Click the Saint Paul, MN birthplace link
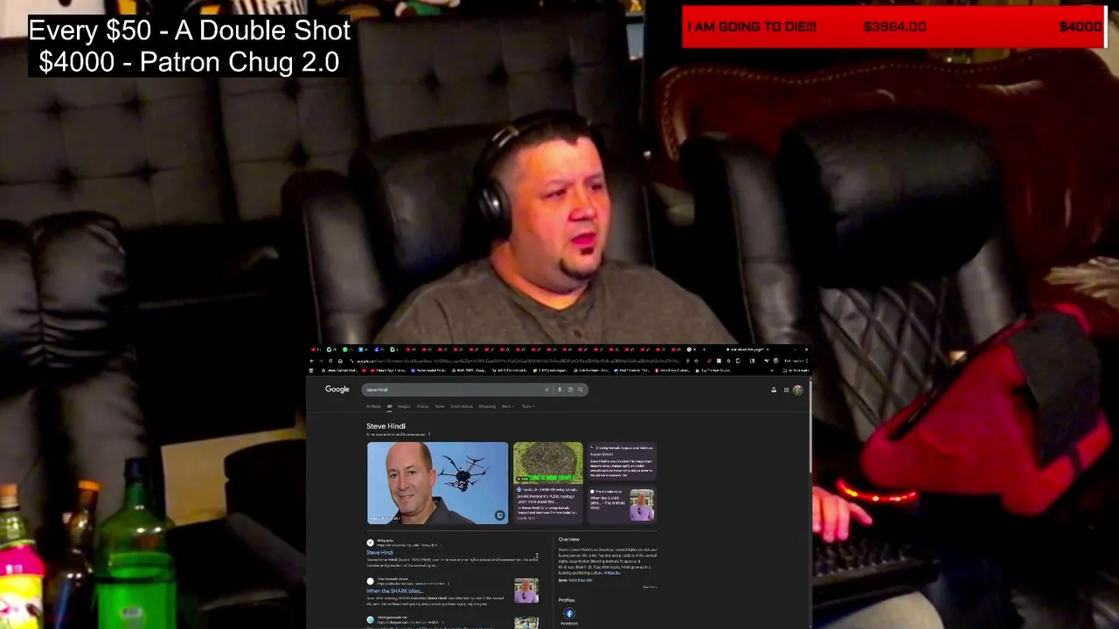1119x629 pixels. pos(580,580)
